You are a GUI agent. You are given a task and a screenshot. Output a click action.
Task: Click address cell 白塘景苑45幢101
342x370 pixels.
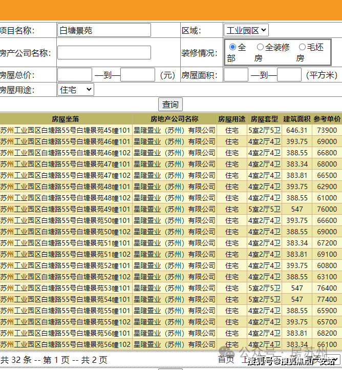click(66, 130)
